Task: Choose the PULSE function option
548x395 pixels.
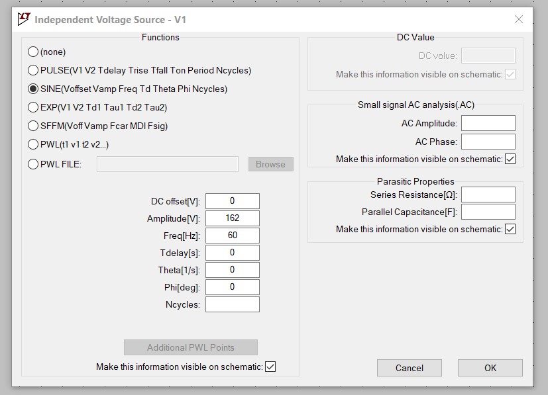Action: point(33,70)
